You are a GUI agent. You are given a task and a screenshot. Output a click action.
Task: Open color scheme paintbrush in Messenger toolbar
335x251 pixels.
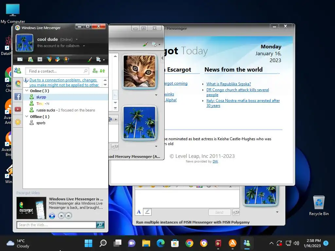click(90, 59)
